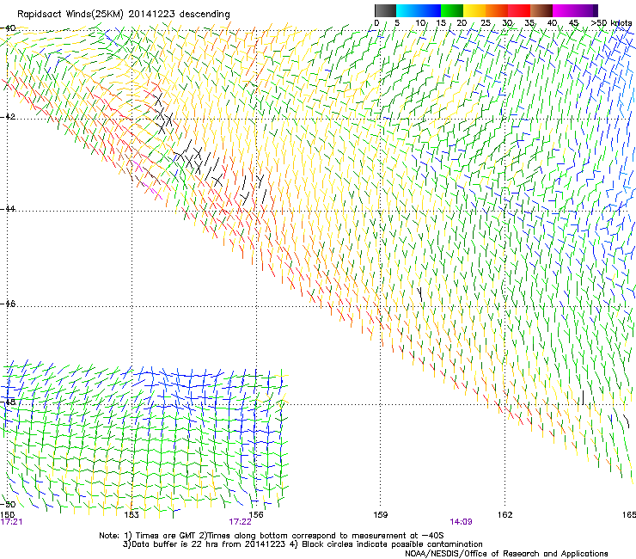Click the legend tick label '0'
Viewport: 636px width, 559px height.
(376, 23)
